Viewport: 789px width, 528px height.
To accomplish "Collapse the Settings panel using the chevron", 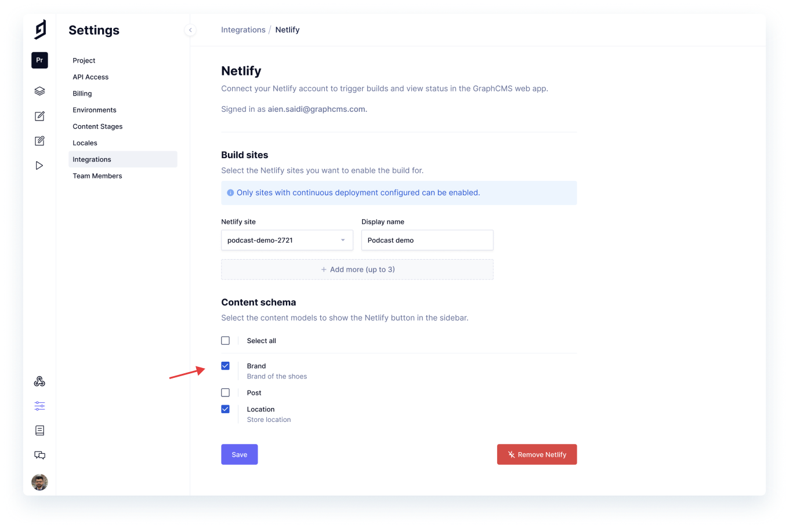I will click(190, 30).
